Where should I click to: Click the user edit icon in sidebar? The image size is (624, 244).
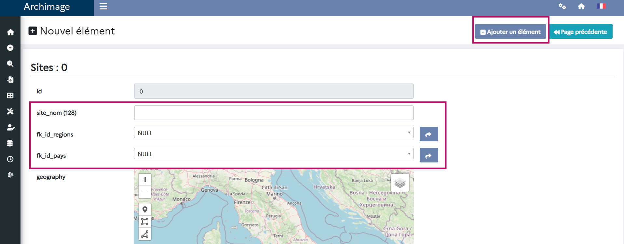[x=10, y=127]
